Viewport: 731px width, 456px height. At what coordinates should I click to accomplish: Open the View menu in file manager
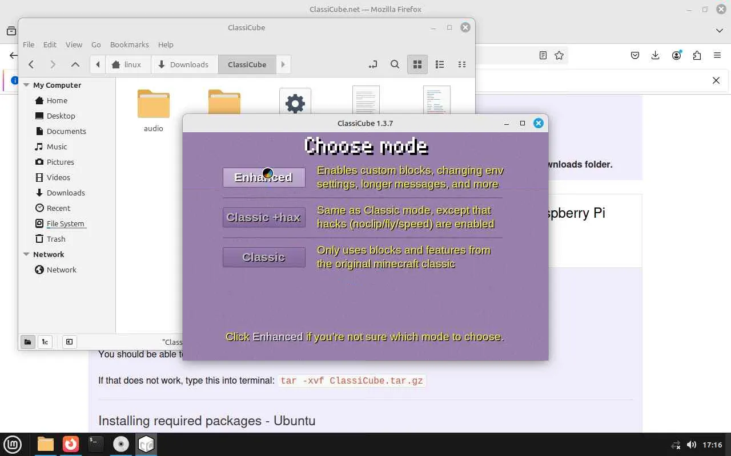[x=74, y=44]
